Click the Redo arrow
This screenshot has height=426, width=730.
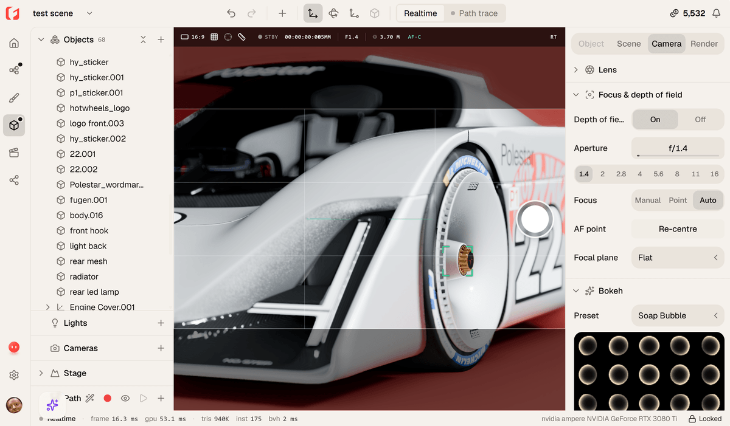(x=252, y=13)
